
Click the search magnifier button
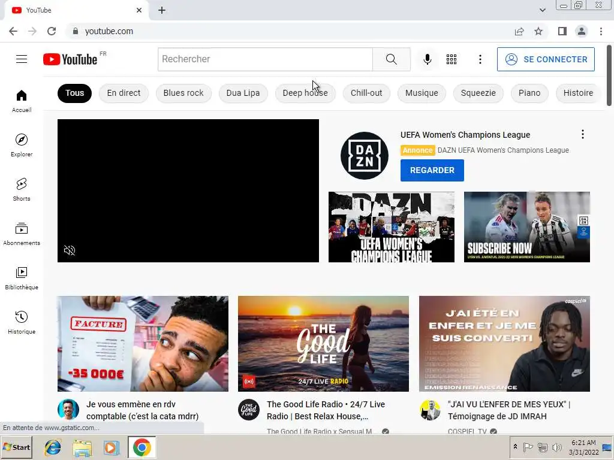coord(391,59)
